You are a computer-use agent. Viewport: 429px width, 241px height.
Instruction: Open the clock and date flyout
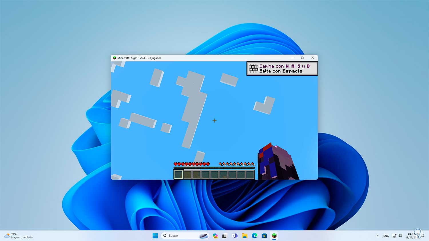[x=412, y=236]
